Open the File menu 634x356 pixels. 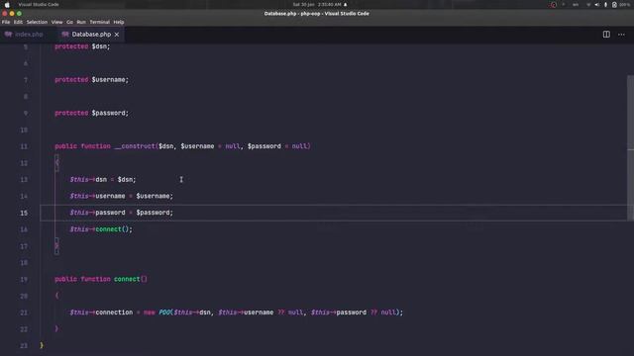point(6,22)
